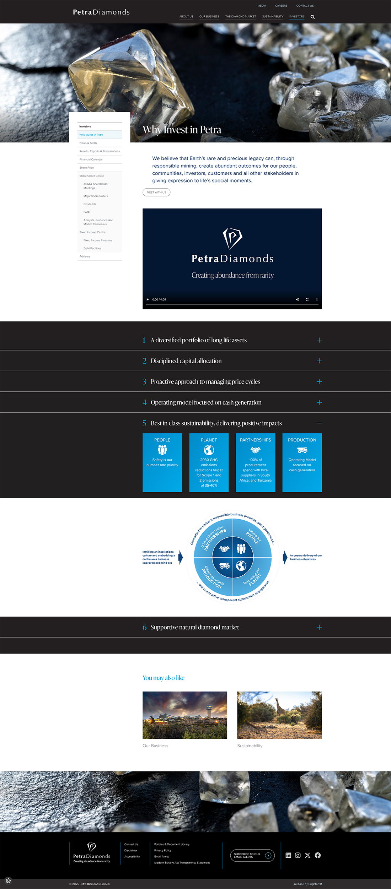391x889 pixels.
Task: Visit Petra's X (Twitter) profile icon
Action: coord(307,855)
